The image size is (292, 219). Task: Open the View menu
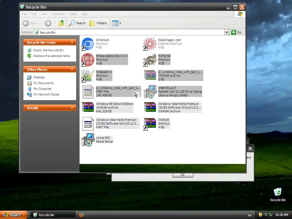(x=44, y=14)
